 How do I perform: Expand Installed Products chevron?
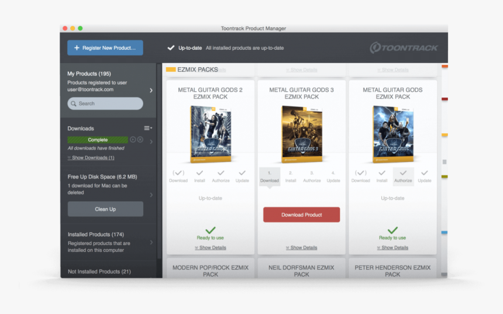click(x=151, y=243)
